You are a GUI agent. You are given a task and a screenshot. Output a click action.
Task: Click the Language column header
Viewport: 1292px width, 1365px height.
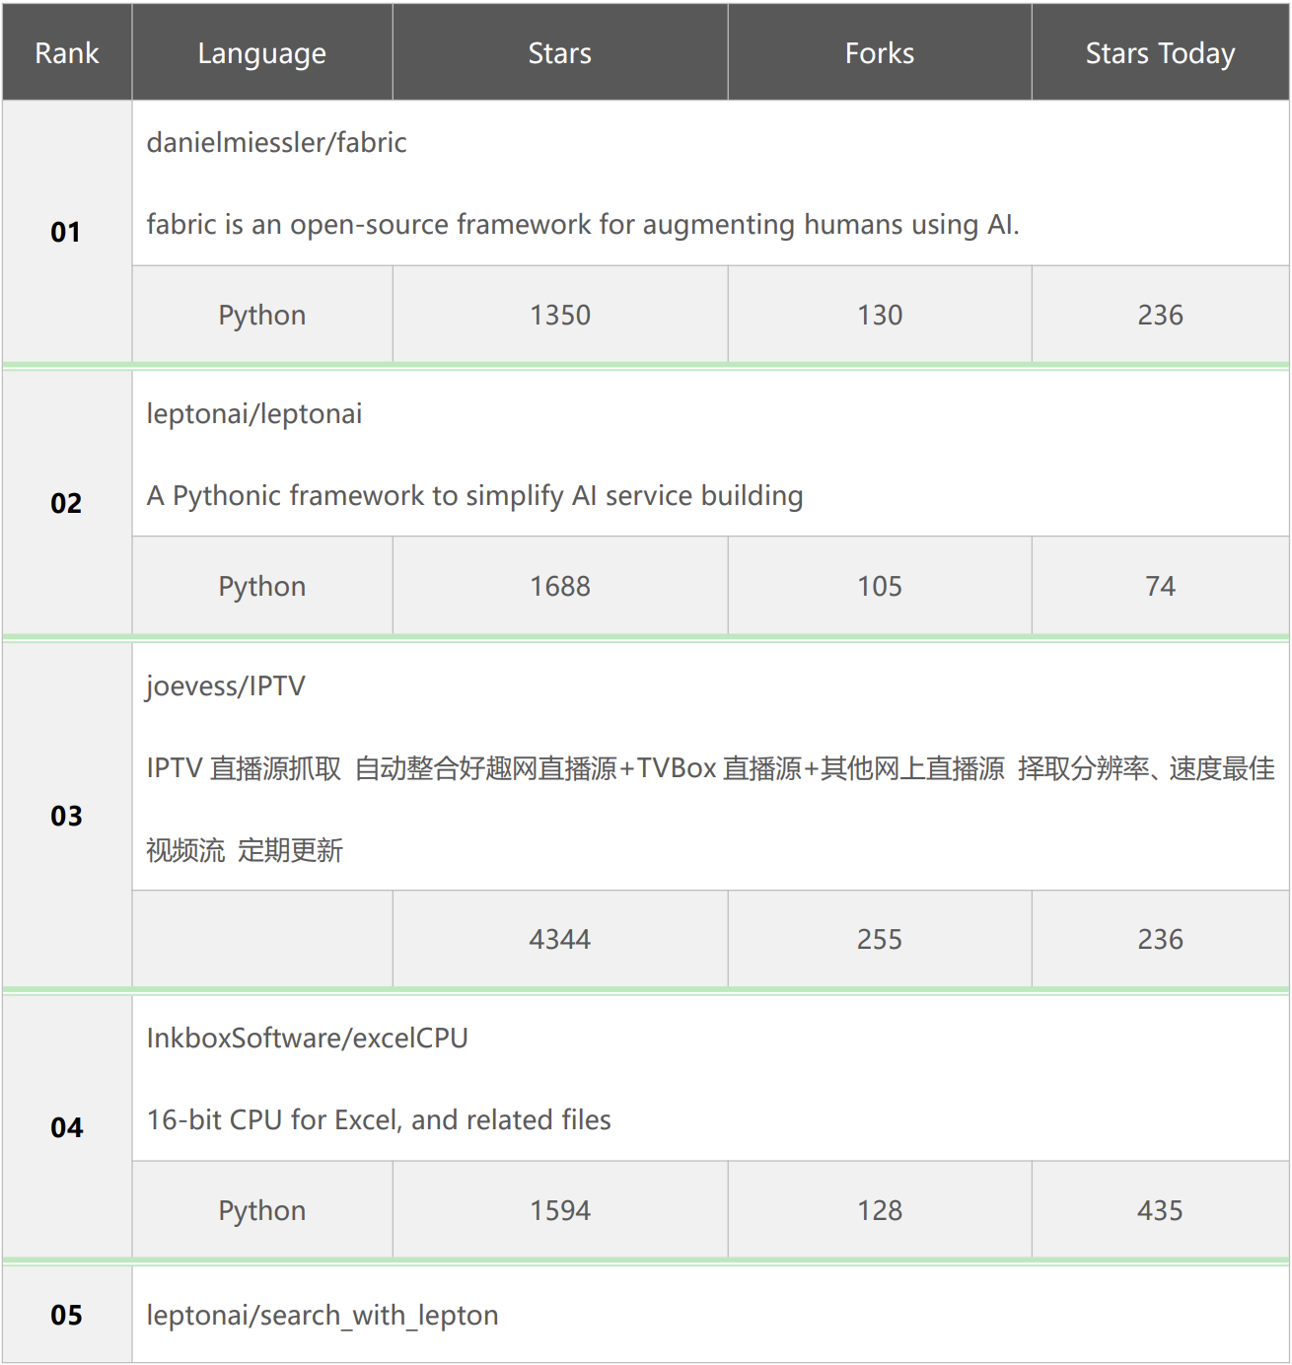tap(261, 53)
